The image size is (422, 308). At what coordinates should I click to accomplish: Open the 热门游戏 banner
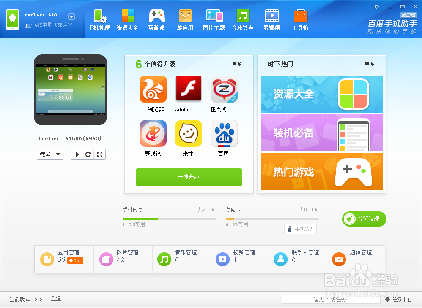pyautogui.click(x=322, y=172)
